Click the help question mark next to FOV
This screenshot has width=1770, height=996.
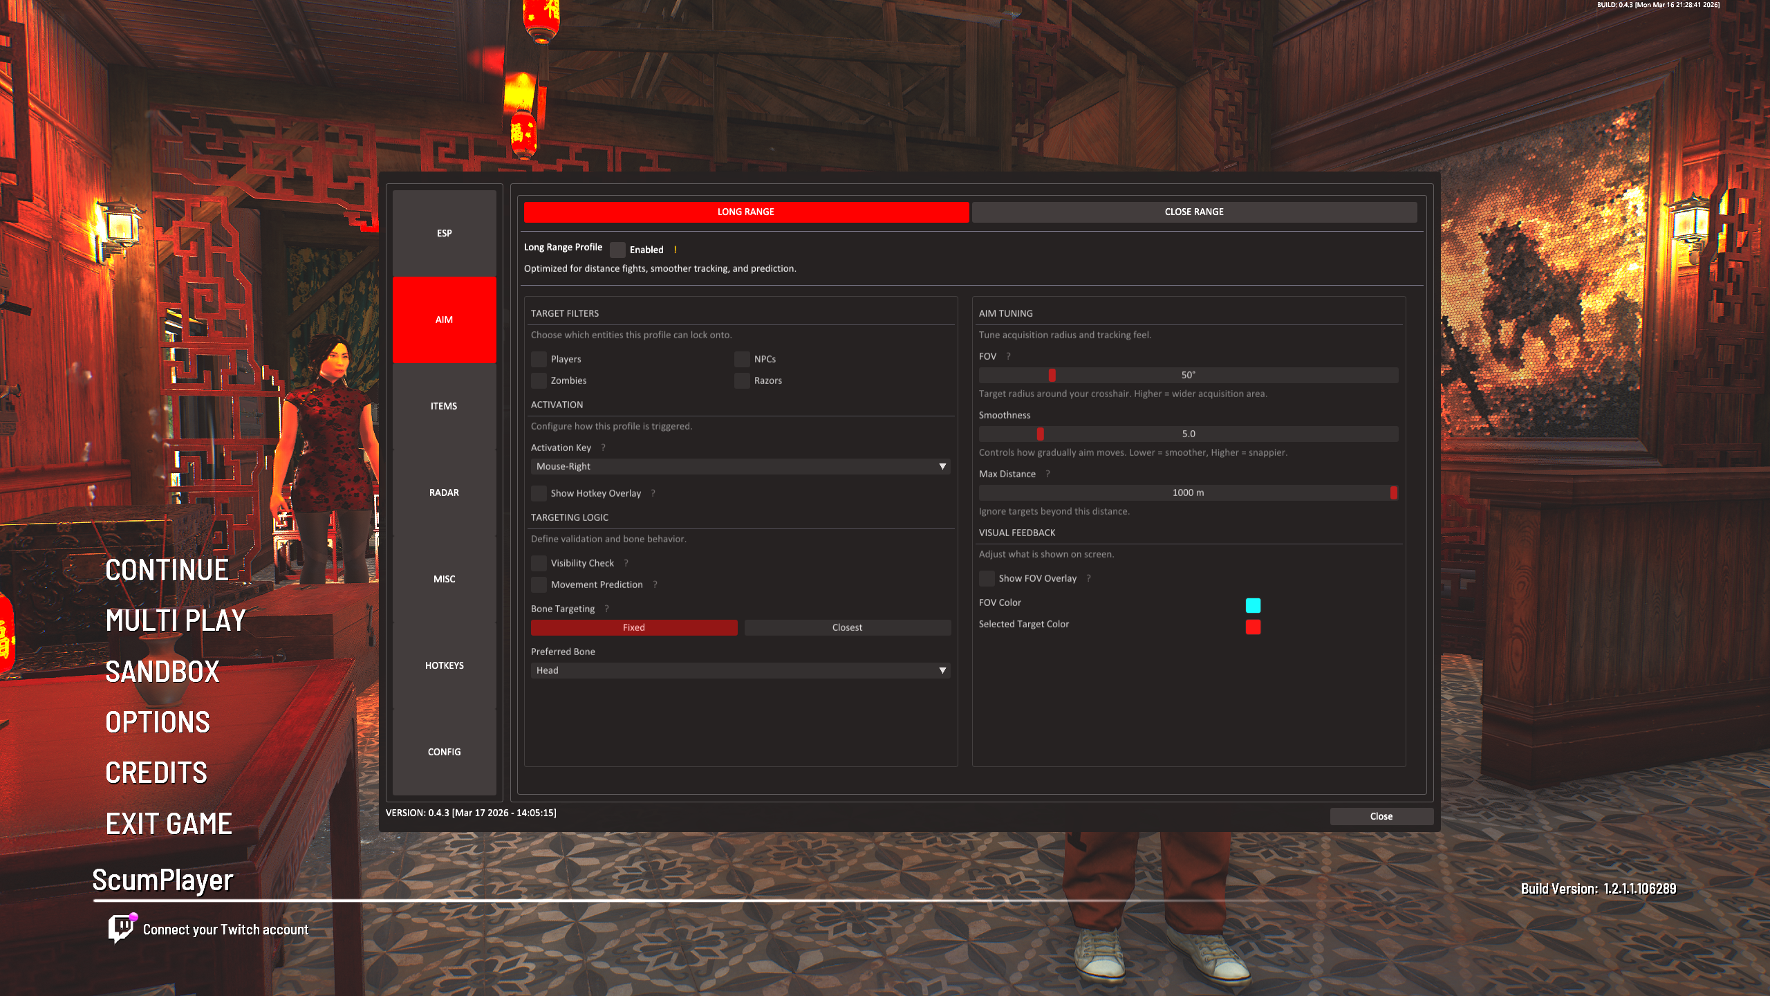point(1008,356)
